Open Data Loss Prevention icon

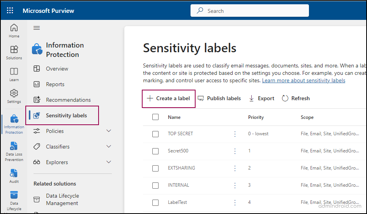point(14,151)
